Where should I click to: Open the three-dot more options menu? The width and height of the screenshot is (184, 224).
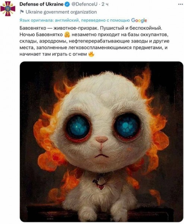[x=181, y=4]
